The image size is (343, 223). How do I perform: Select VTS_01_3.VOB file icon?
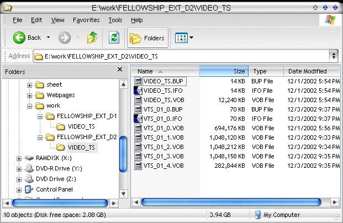(138, 156)
